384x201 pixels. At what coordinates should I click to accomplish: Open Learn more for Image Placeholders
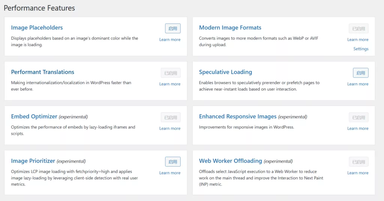click(169, 40)
